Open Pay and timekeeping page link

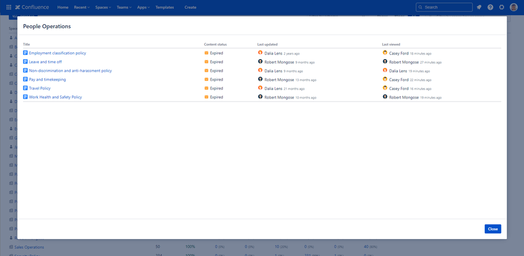[x=47, y=80]
